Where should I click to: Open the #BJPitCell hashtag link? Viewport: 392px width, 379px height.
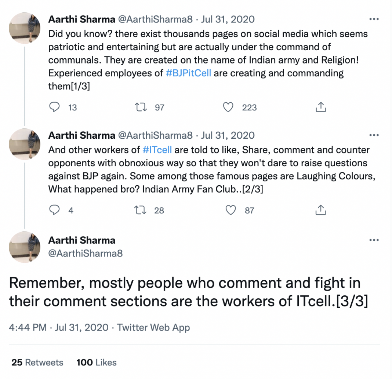point(188,73)
